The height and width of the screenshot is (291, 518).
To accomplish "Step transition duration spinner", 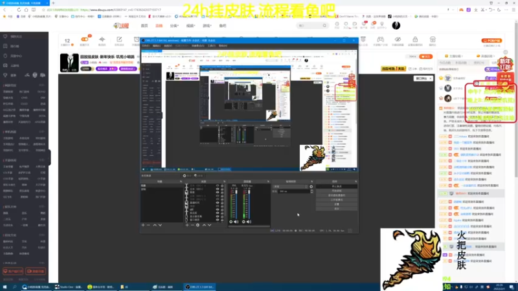I will (x=311, y=191).
